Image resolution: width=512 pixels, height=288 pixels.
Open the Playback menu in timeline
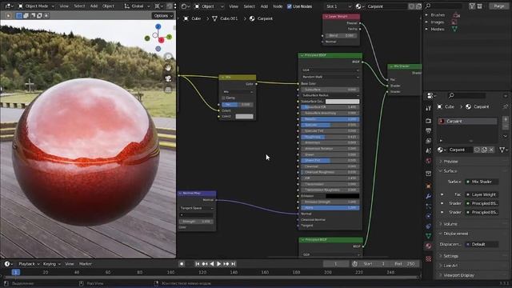[29, 264]
